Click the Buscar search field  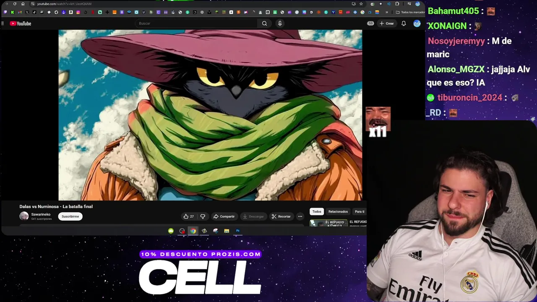coord(197,23)
